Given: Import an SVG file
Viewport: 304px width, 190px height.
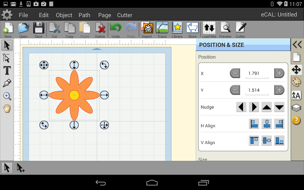Looking at the screenshot, I should coord(147,30).
